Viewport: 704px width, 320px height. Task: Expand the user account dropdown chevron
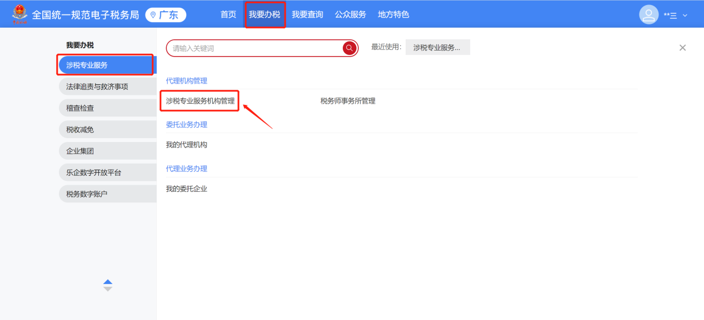685,16
